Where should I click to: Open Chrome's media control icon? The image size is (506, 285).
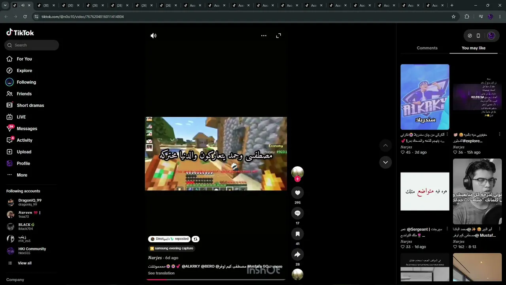point(481,17)
